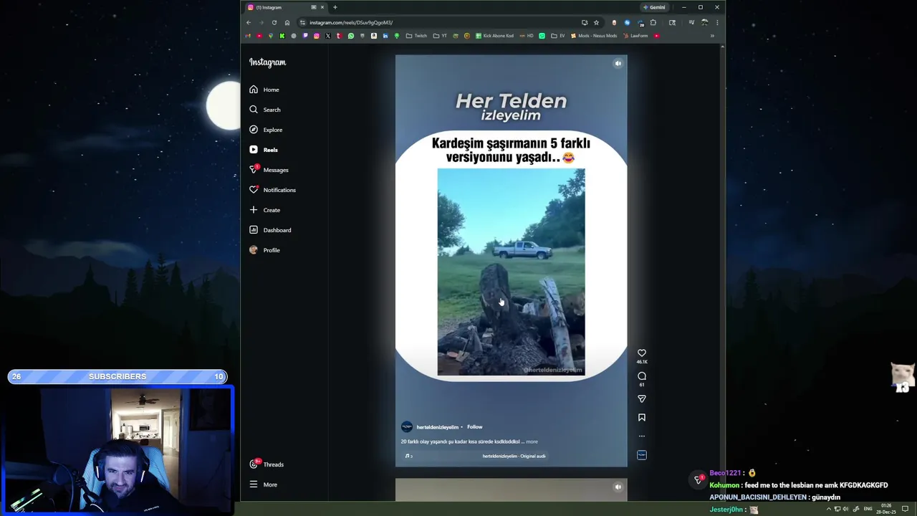The height and width of the screenshot is (516, 917).
Task: Bookmark this page with the star
Action: [597, 22]
